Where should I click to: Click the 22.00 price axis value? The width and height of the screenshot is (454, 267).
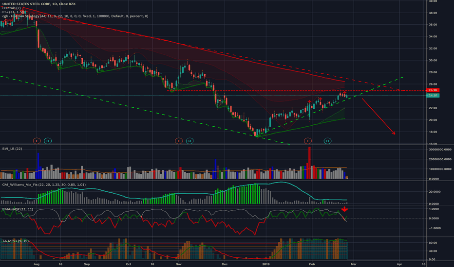pyautogui.click(x=433, y=108)
